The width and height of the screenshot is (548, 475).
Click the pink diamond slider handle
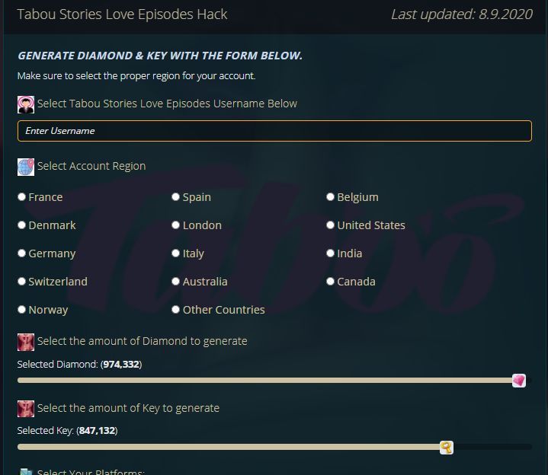pos(519,381)
